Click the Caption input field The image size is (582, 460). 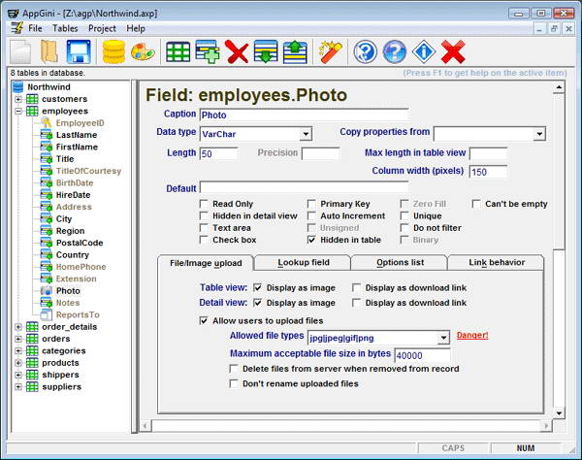tap(304, 115)
